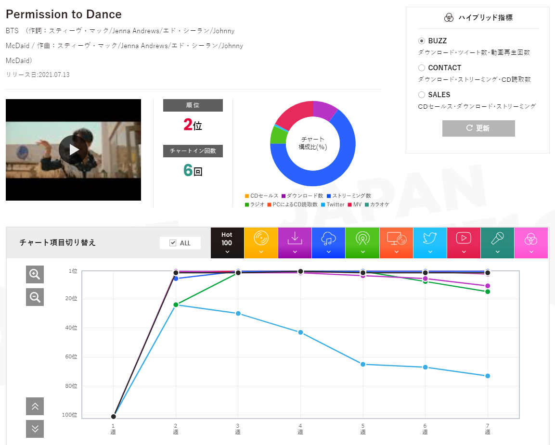Image resolution: width=555 pixels, height=445 pixels.
Task: Click the カラオケ legend entry
Action: (377, 204)
